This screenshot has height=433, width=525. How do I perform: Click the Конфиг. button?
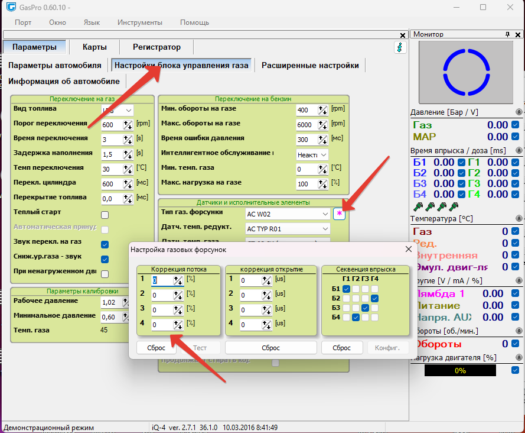click(388, 348)
